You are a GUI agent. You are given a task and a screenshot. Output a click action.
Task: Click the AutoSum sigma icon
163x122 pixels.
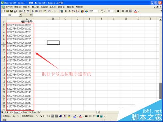coord(66,11)
